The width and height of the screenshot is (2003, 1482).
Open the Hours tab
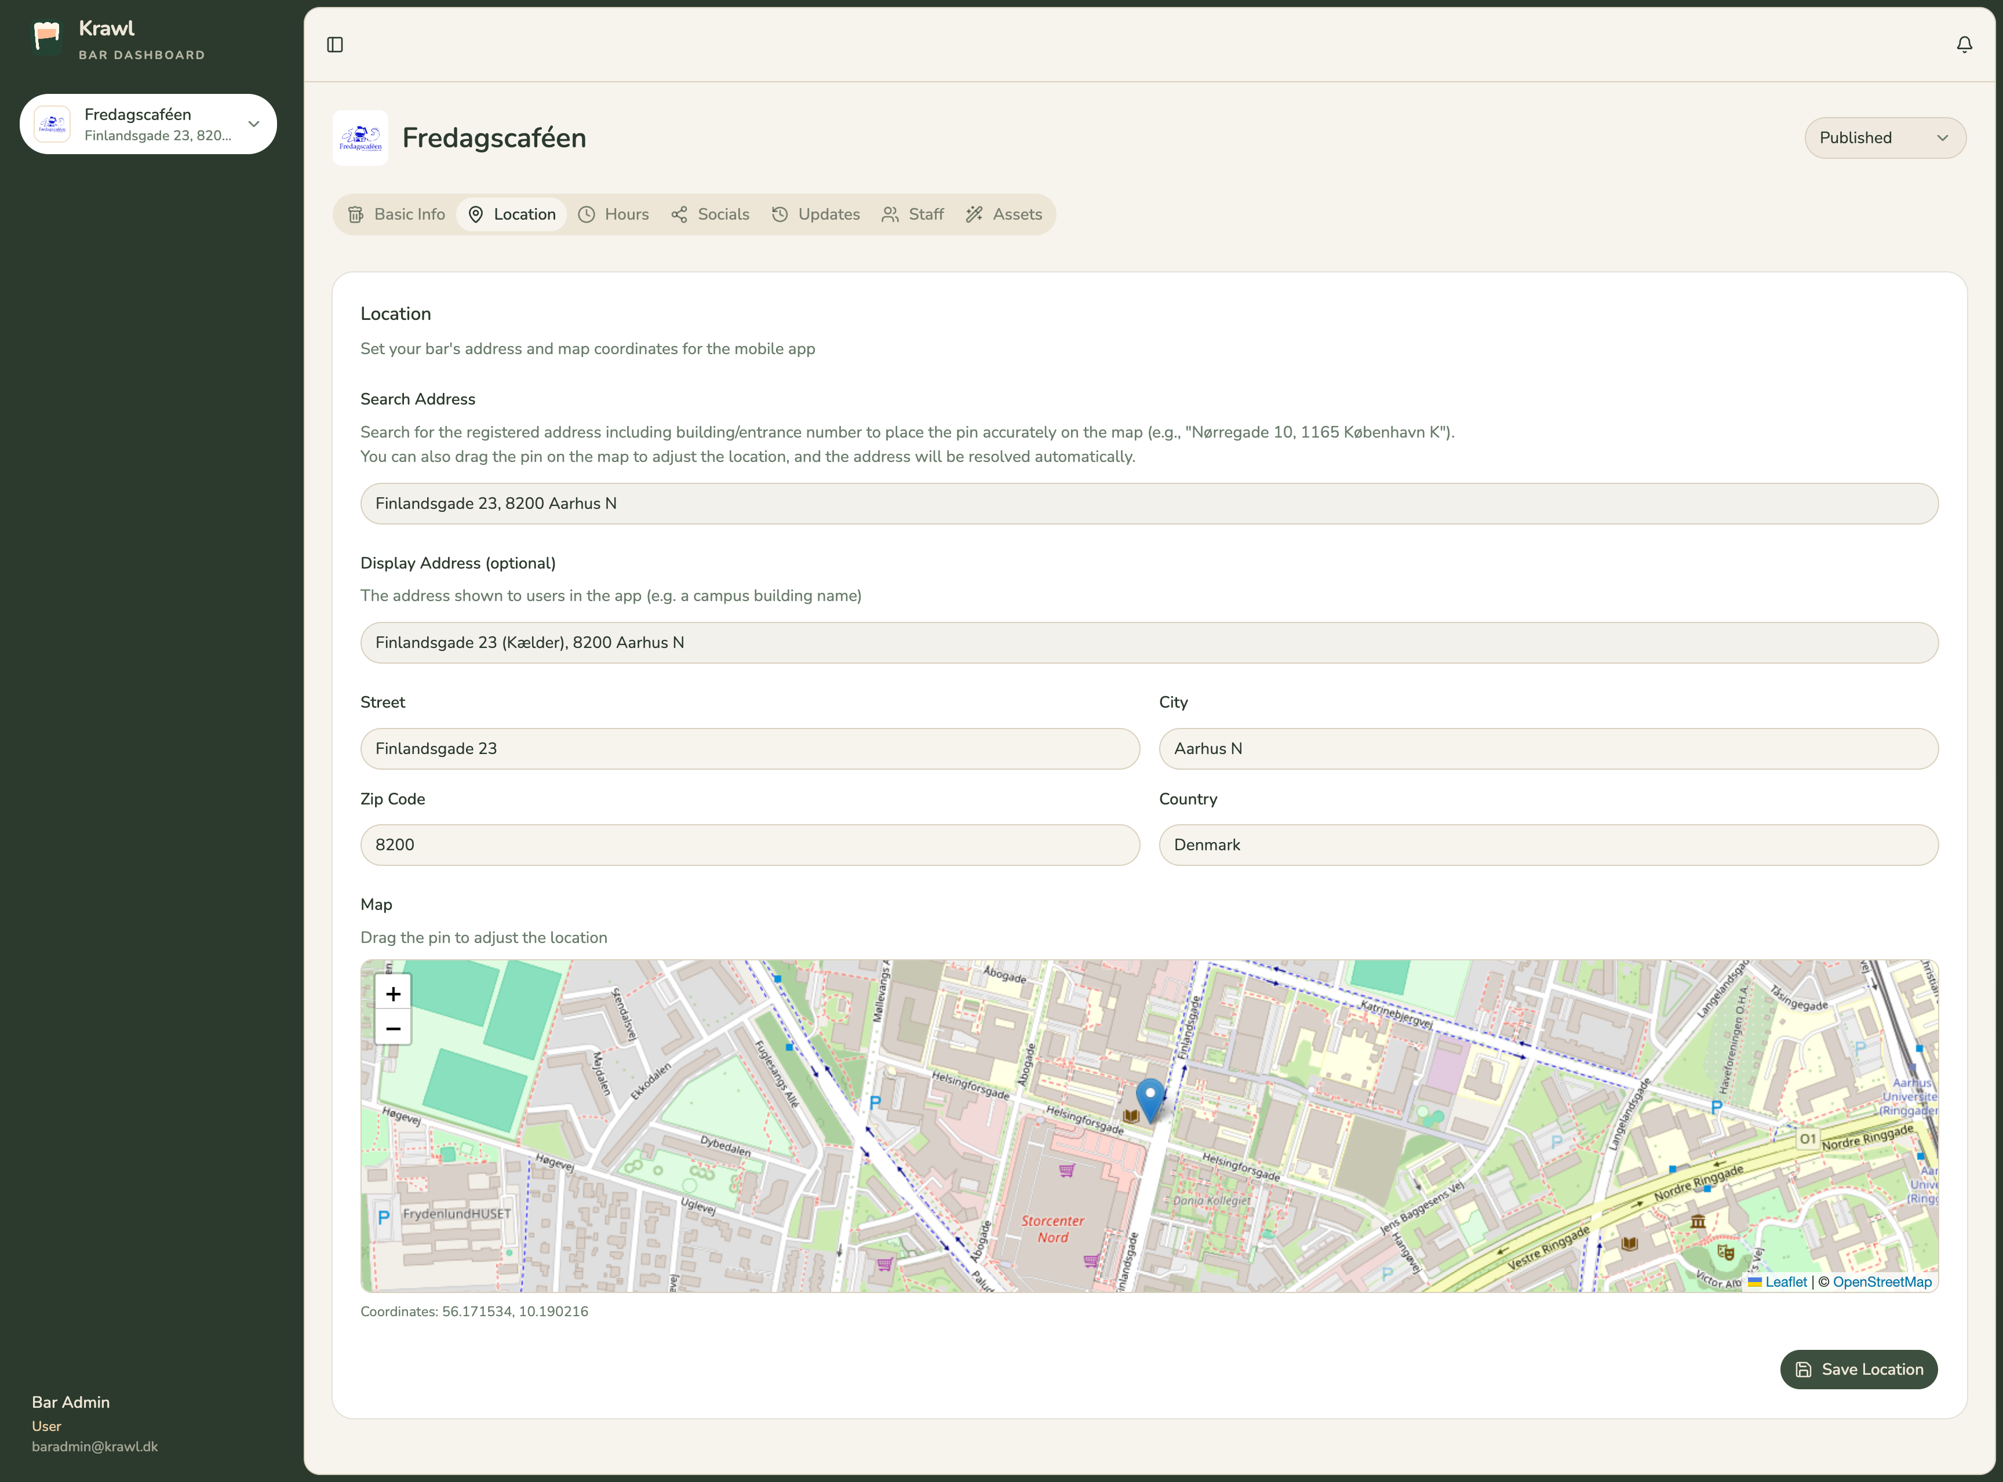pyautogui.click(x=614, y=214)
